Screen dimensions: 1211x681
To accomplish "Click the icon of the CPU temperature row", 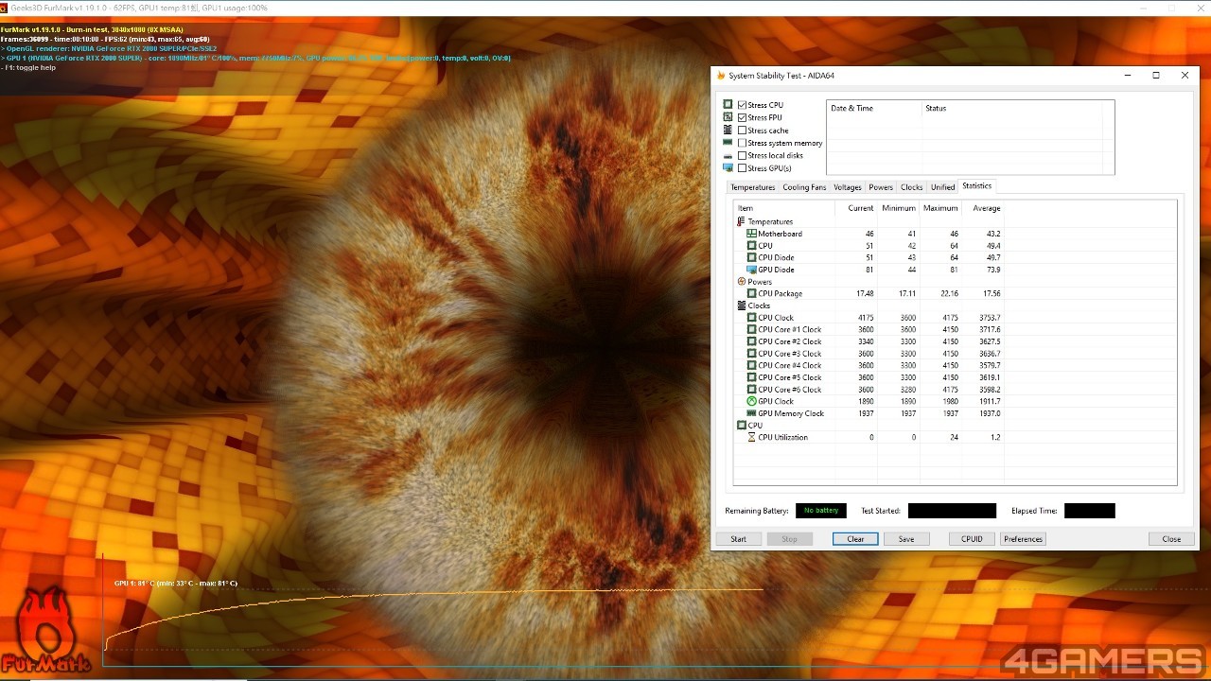I will tap(752, 246).
